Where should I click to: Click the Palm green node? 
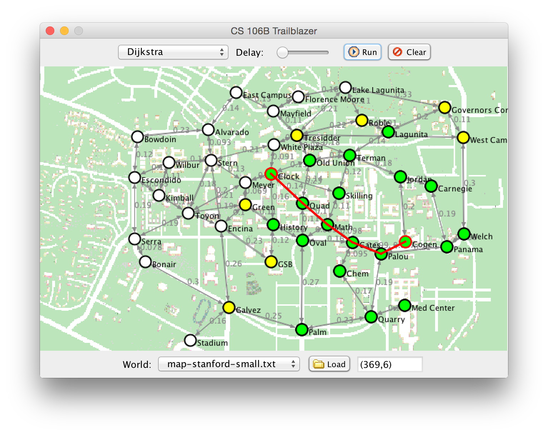(x=302, y=329)
